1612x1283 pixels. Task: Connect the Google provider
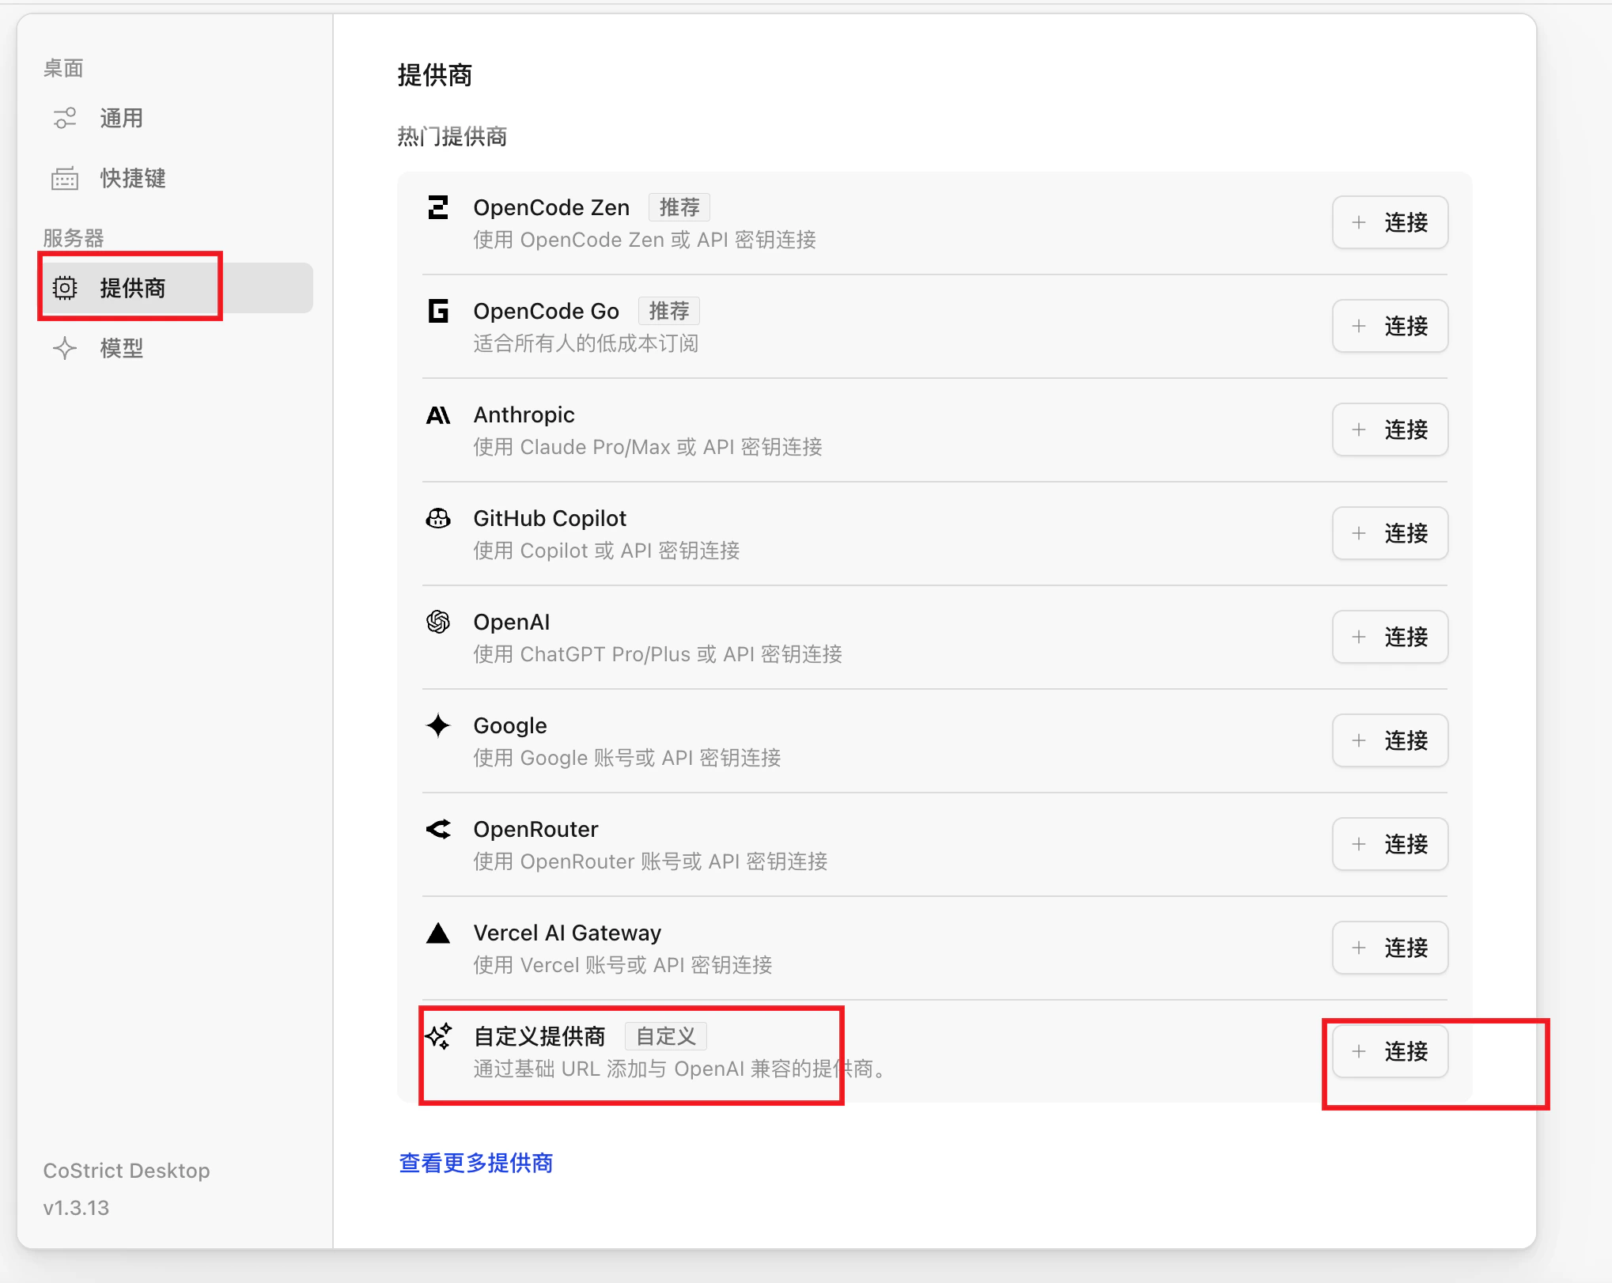pyautogui.click(x=1390, y=740)
